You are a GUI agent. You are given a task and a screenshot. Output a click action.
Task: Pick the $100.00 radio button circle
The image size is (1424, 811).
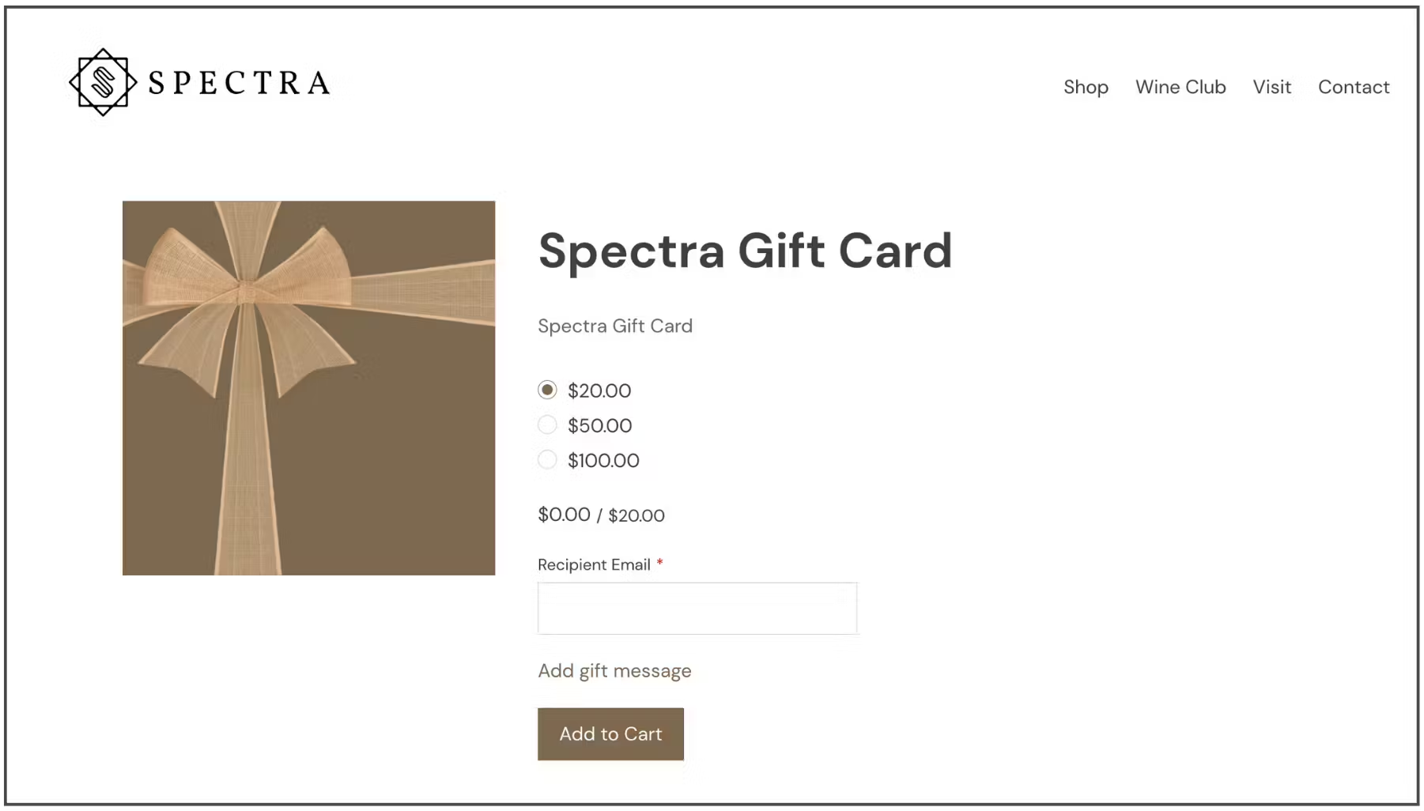547,459
